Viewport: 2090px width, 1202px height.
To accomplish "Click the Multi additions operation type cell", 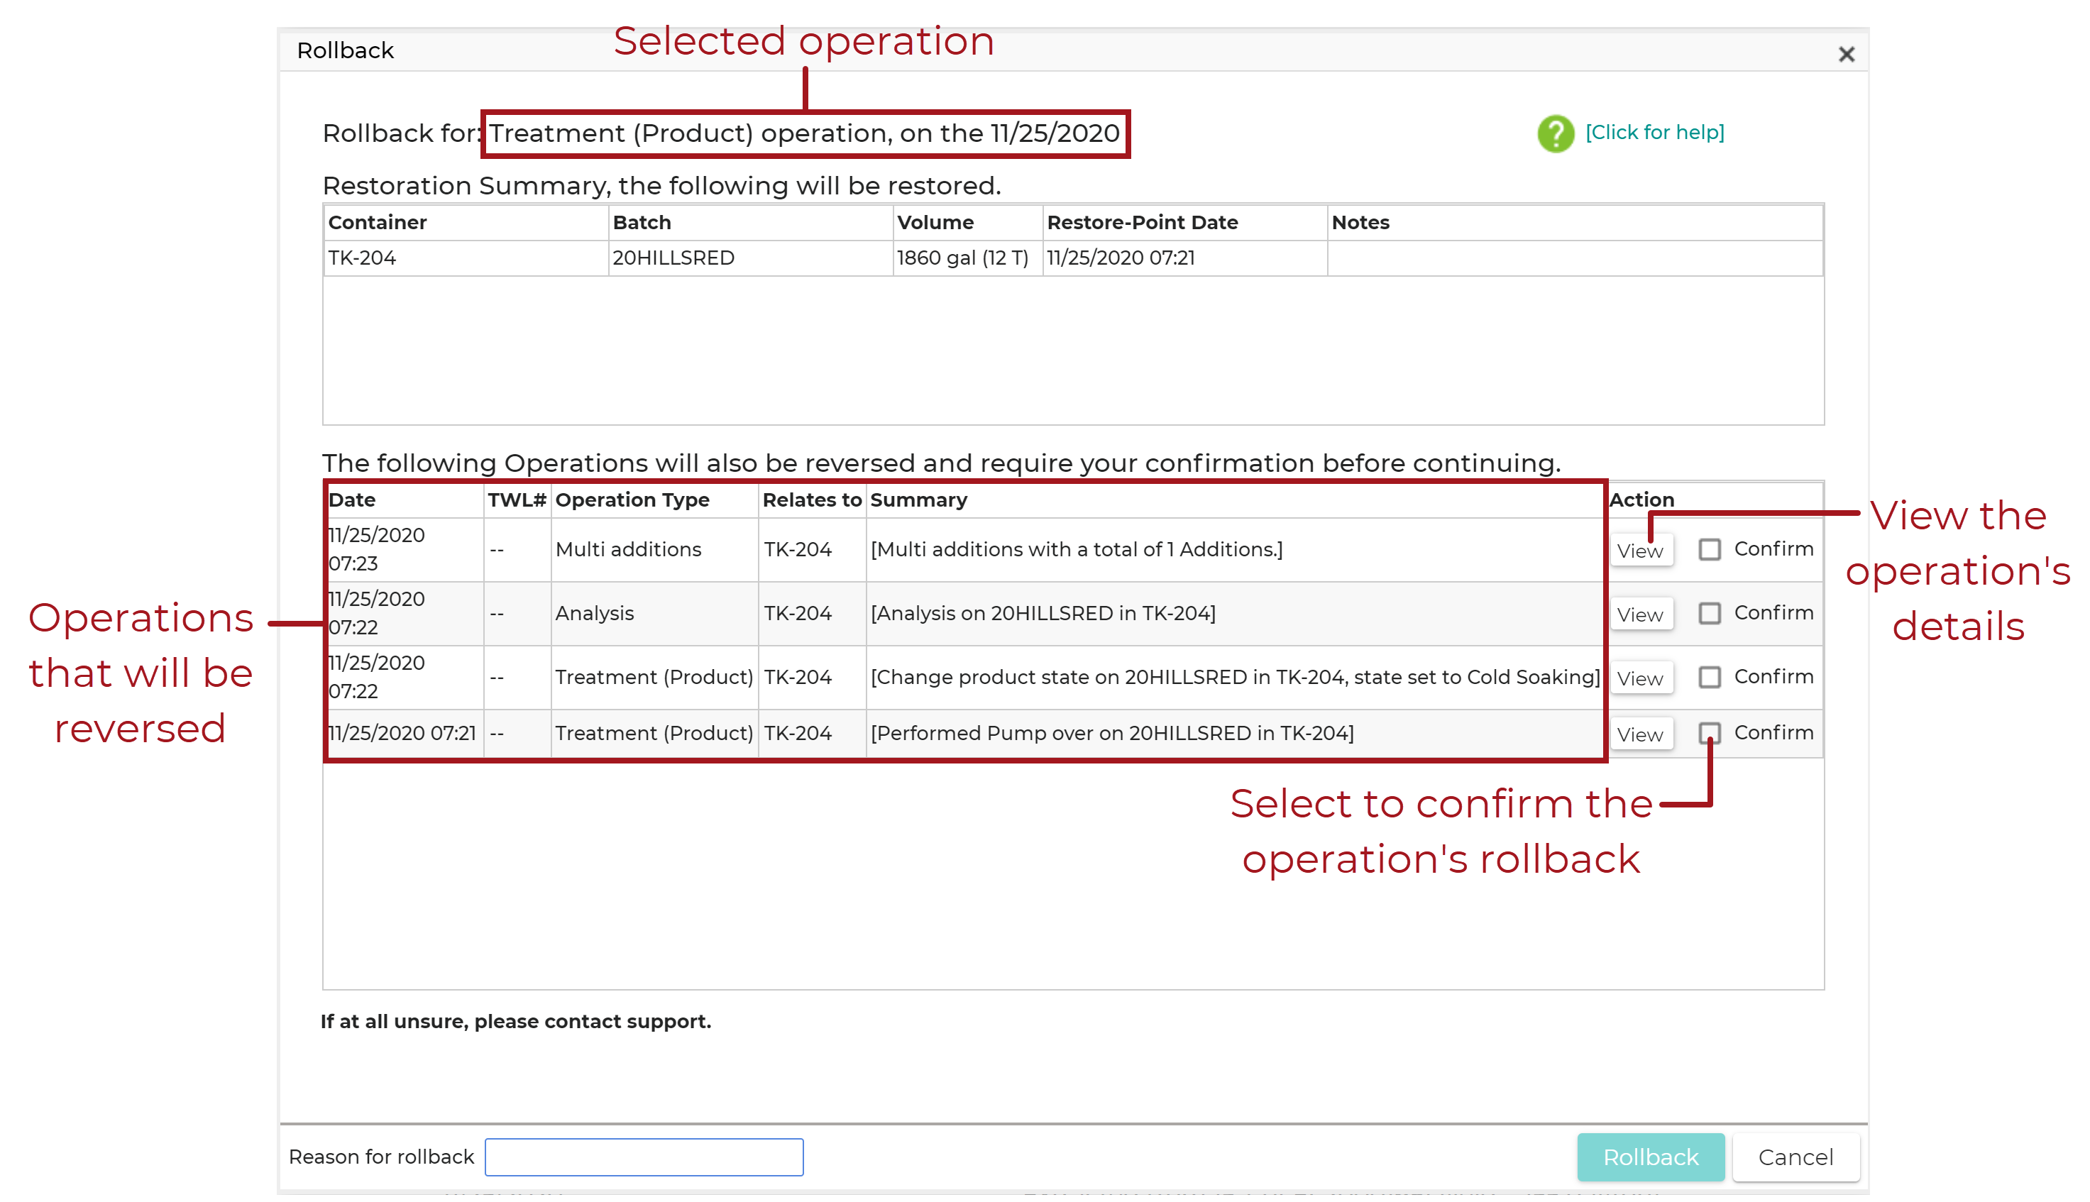I will [x=654, y=550].
